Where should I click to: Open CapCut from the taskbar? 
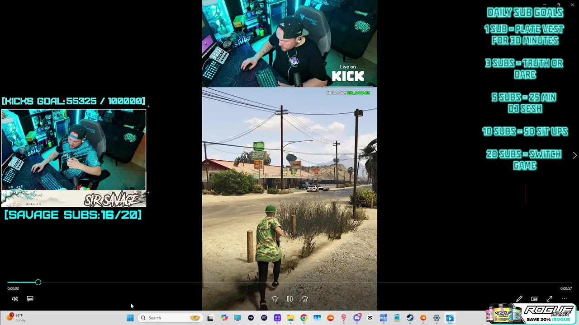click(x=370, y=318)
